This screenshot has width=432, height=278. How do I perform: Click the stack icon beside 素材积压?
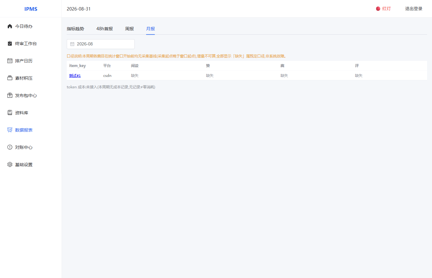coord(10,78)
